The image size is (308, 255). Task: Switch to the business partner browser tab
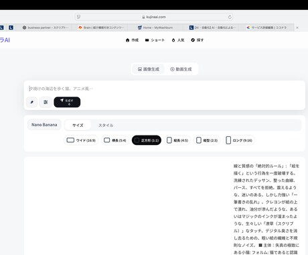tap(46, 28)
